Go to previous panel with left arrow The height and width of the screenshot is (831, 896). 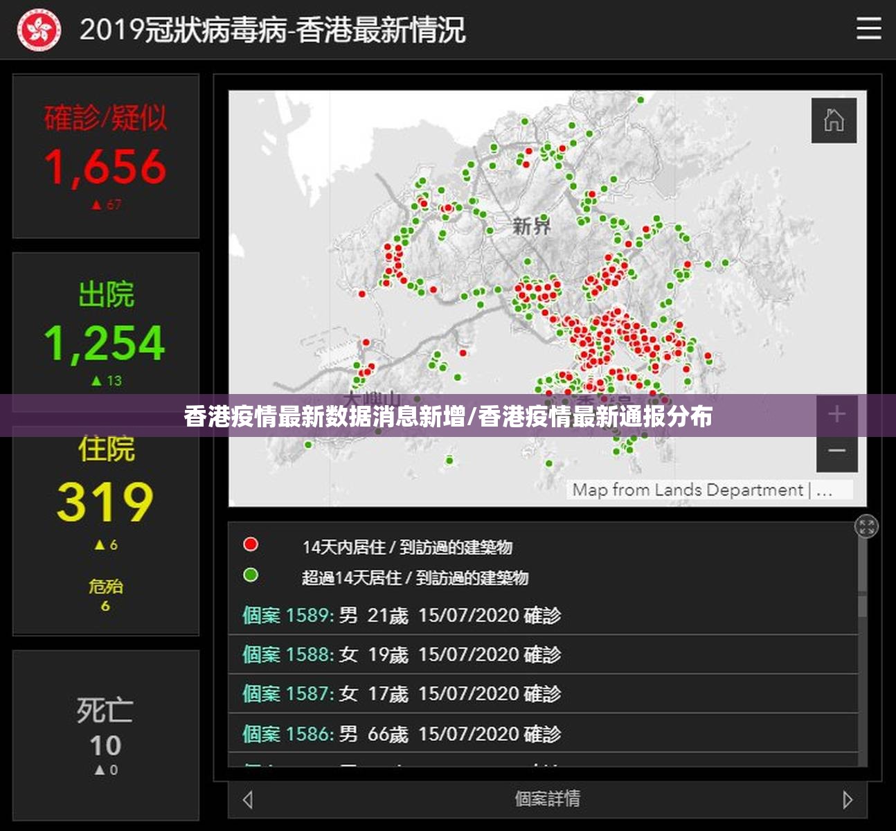pyautogui.click(x=248, y=799)
